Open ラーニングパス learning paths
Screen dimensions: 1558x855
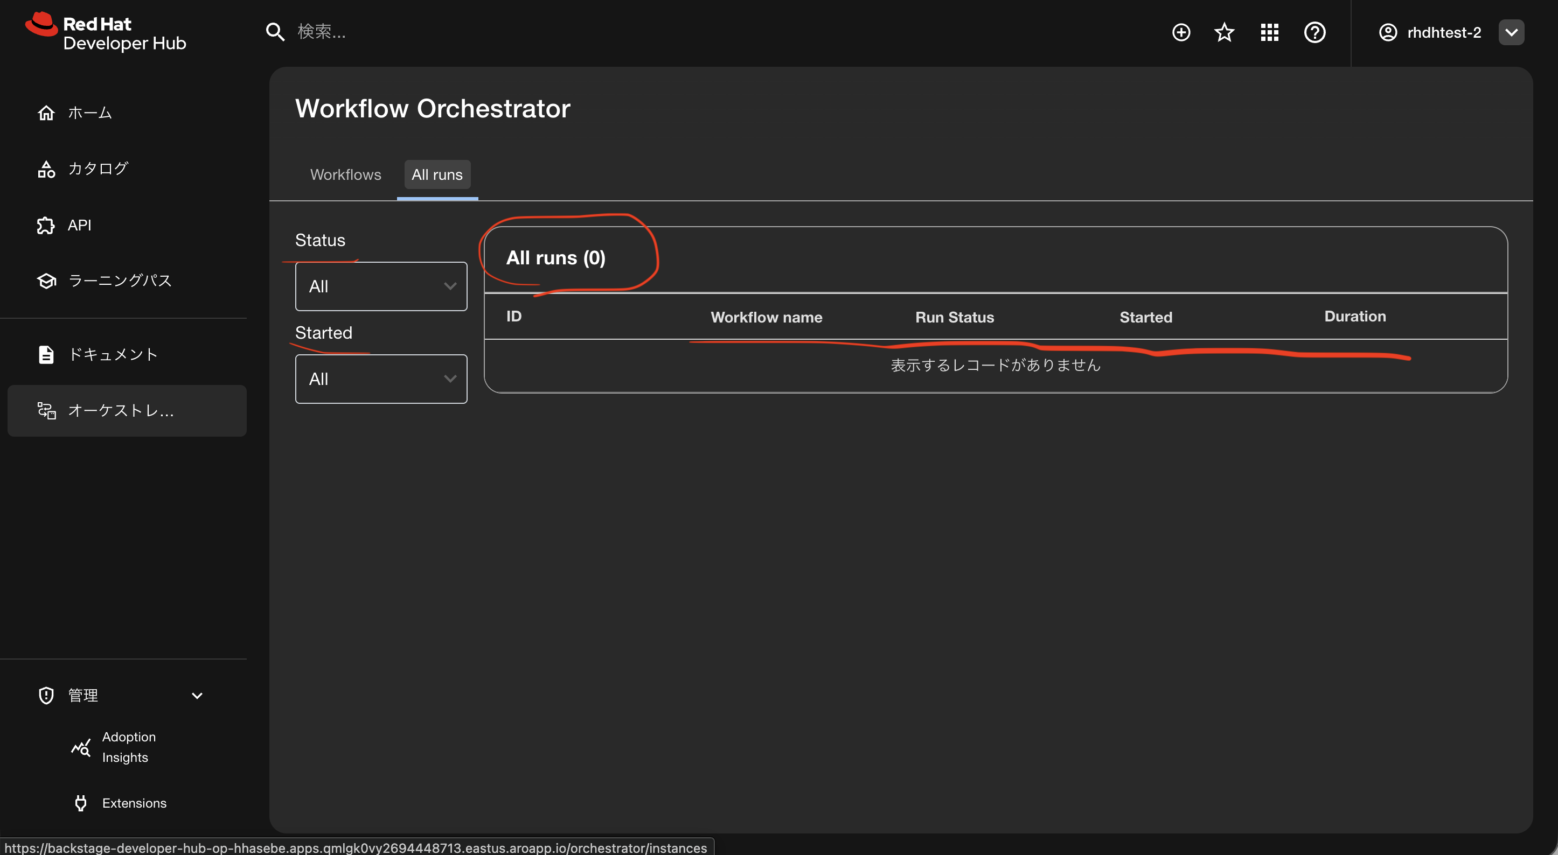point(119,281)
